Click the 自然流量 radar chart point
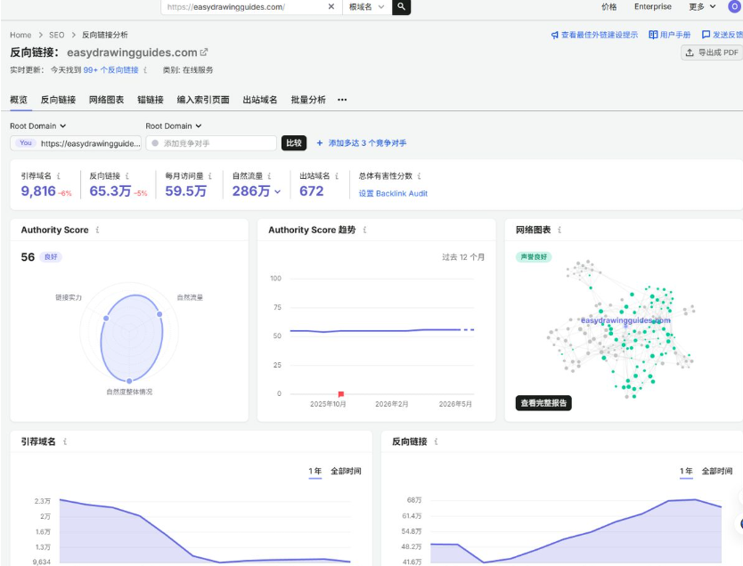Screen dimensions: 743x566 (x=159, y=314)
